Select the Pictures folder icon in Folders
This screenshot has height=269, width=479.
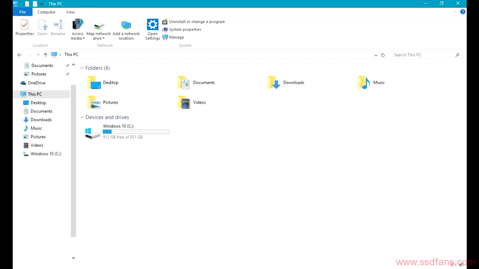coord(94,102)
